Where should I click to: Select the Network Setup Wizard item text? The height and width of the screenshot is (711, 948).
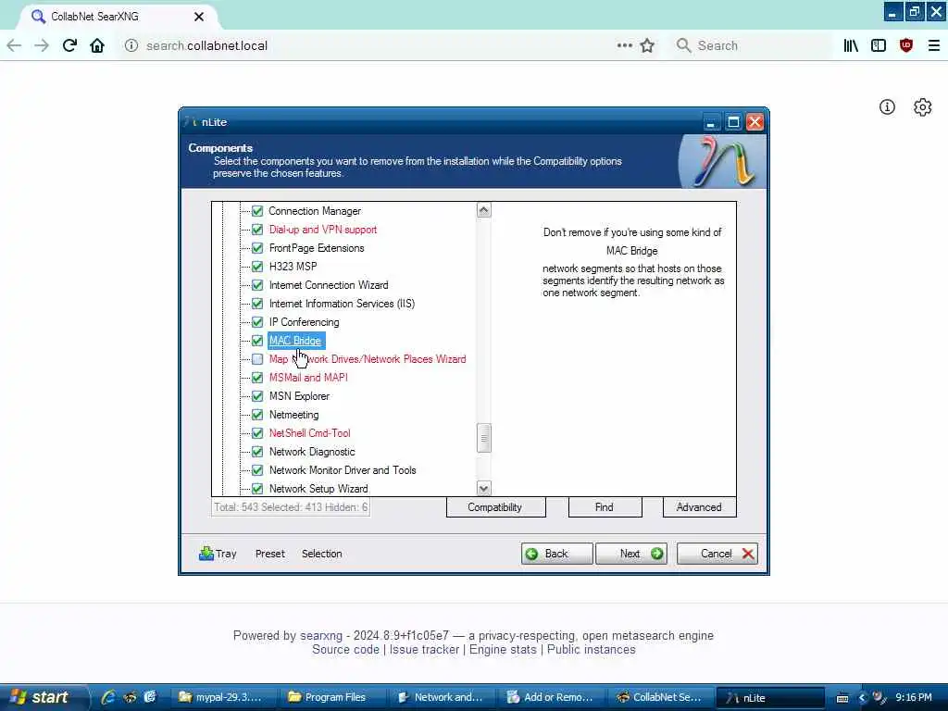(x=318, y=489)
